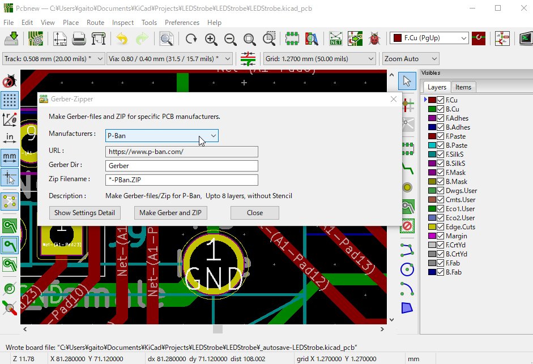Screen dimensions: 533x364
Task: Toggle Edge.Cuts layer checkbox
Action: point(441,227)
